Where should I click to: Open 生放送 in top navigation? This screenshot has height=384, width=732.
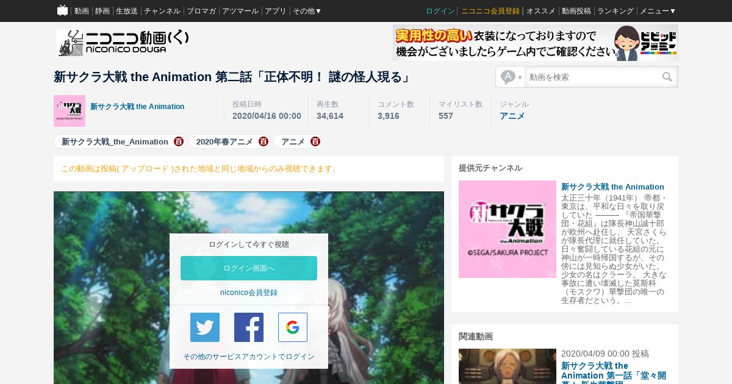127,11
